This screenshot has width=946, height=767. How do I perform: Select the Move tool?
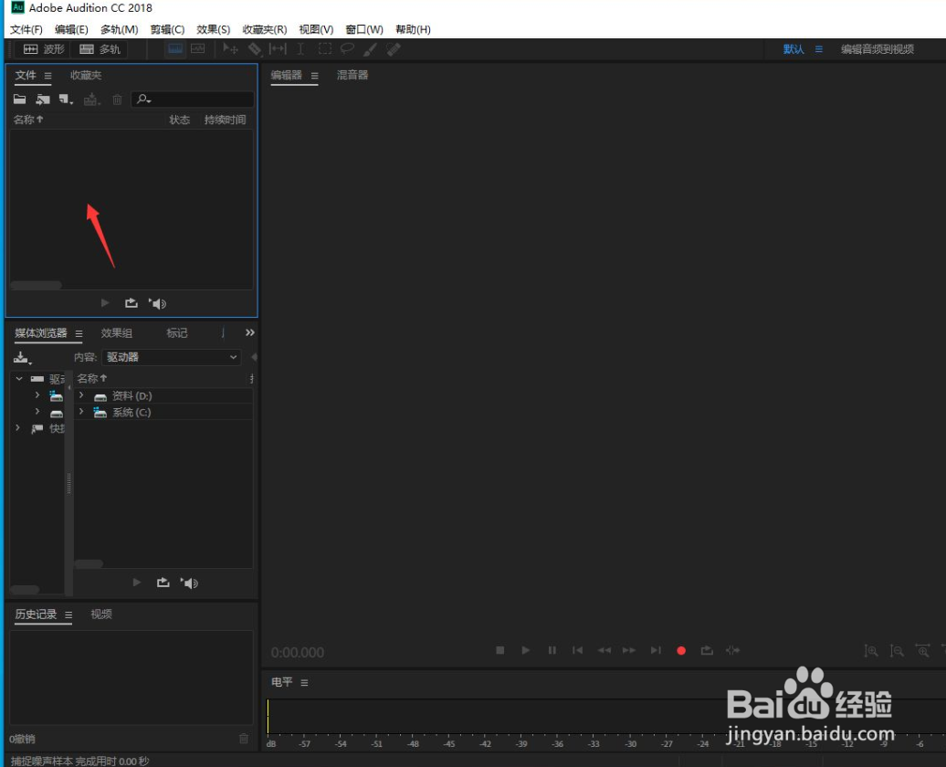click(230, 49)
